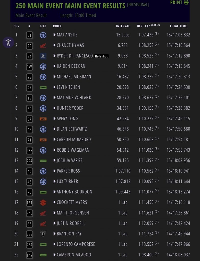Click Ryder DiFrancesco's Husqvarna bike logo
The height and width of the screenshot is (261, 200).
[x=43, y=56]
